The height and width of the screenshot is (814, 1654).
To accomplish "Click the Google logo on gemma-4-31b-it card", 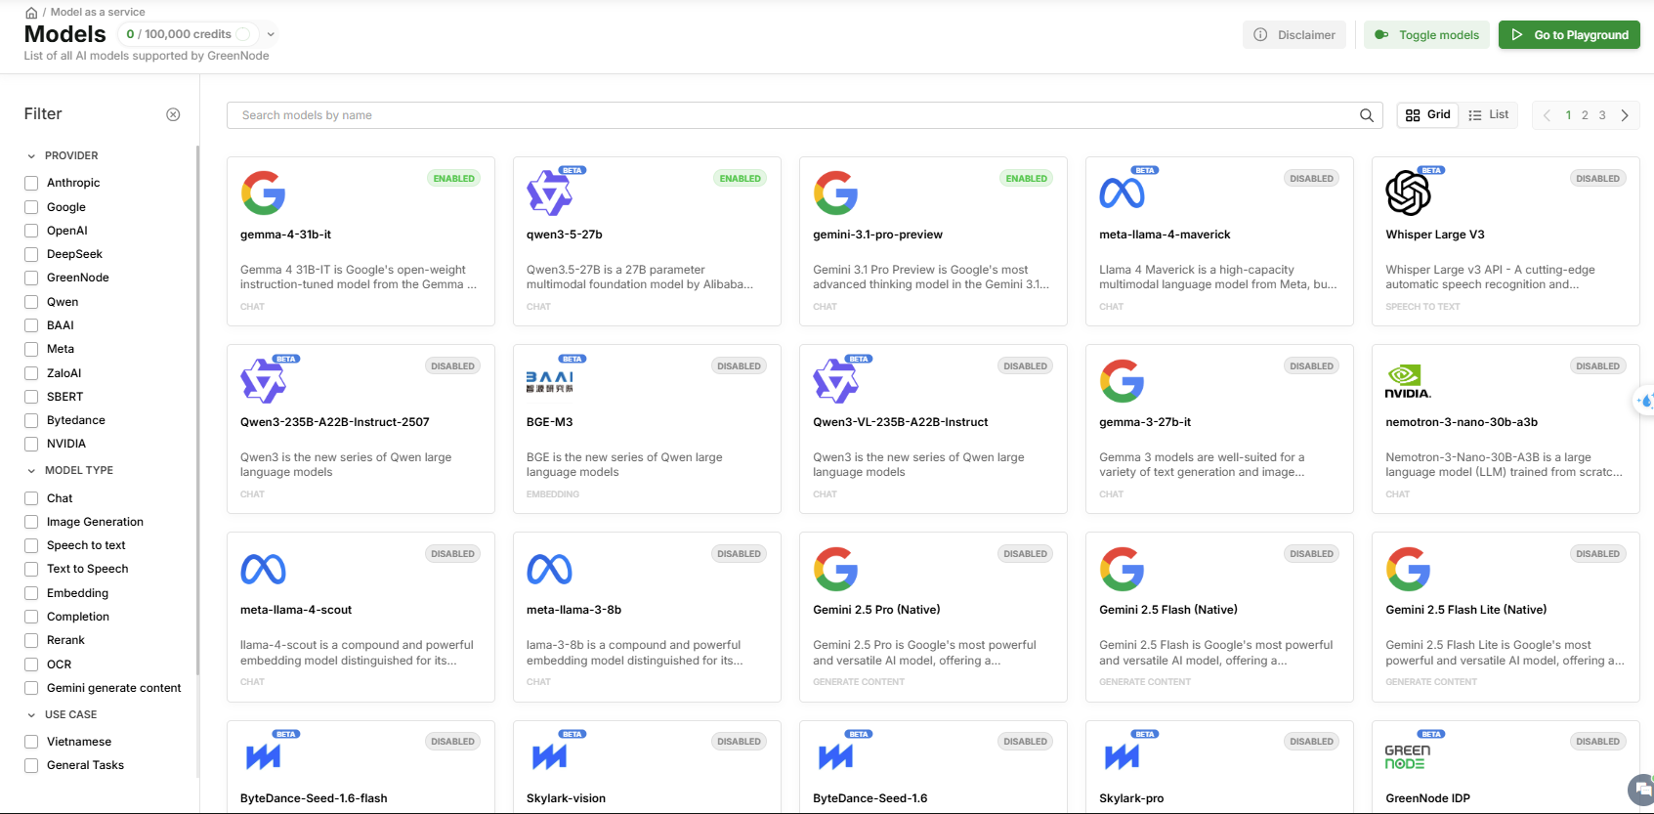I will (x=264, y=193).
